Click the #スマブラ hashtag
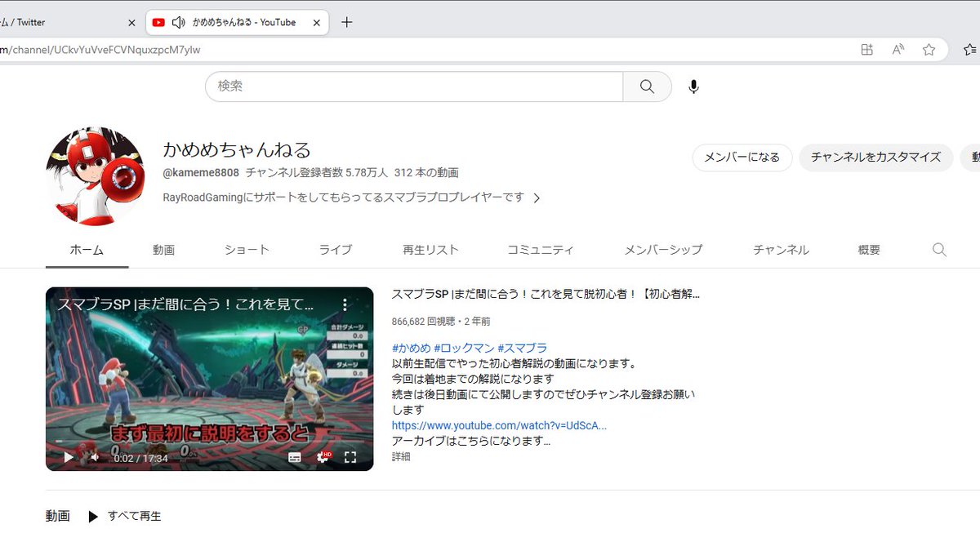Viewport: 980px width, 533px height. (522, 349)
